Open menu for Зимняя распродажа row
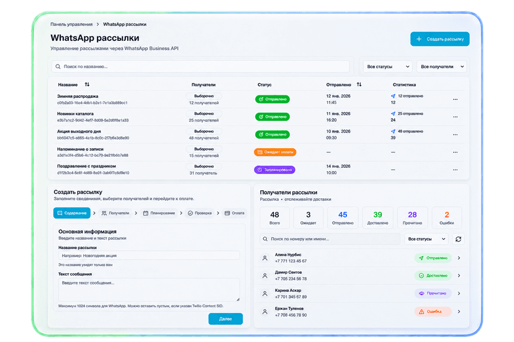514x342 pixels. click(x=455, y=99)
